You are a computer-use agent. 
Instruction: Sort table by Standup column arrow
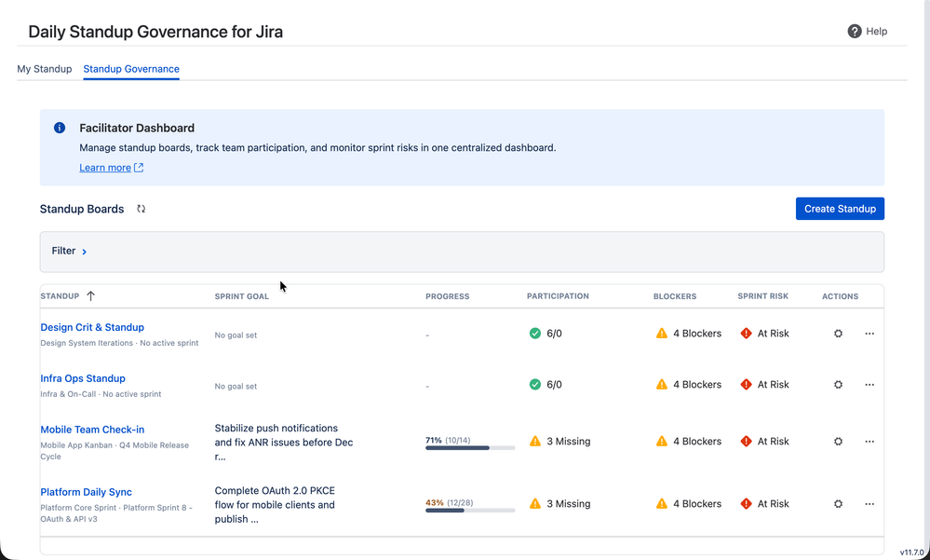point(90,296)
